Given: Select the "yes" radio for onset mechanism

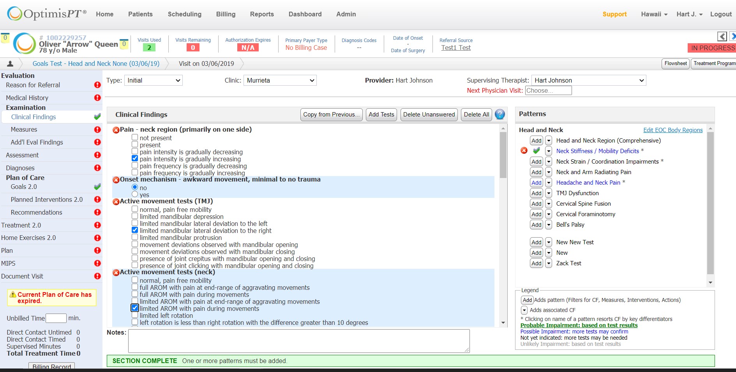Looking at the screenshot, I should tap(135, 194).
